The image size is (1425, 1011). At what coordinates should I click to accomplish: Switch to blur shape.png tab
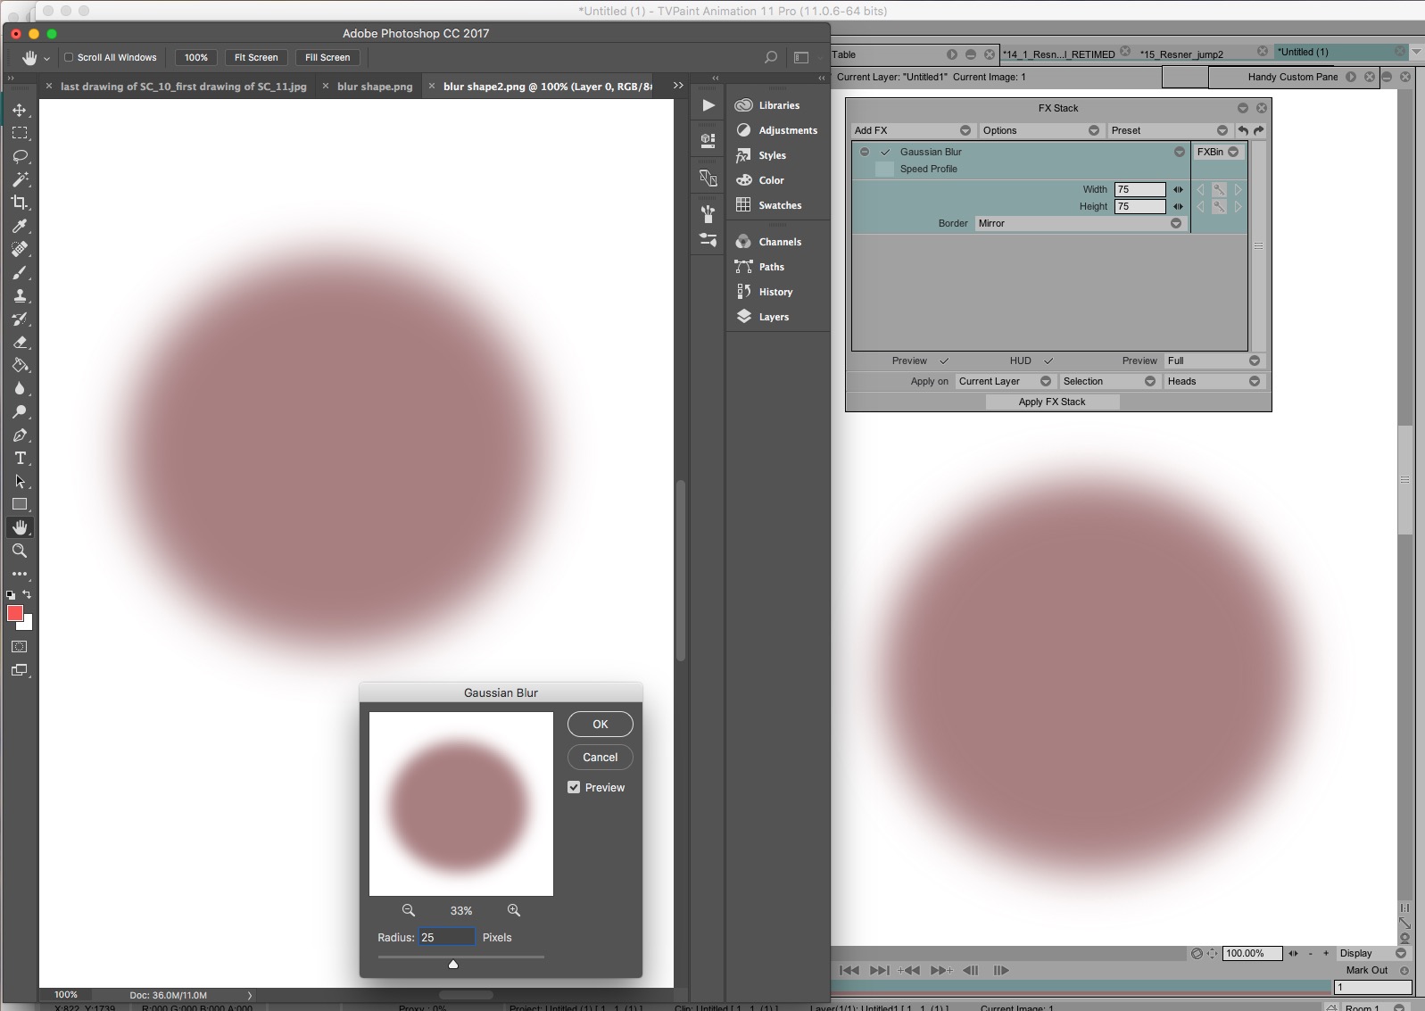(x=375, y=87)
